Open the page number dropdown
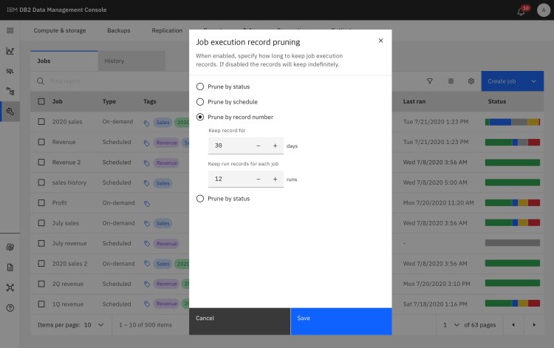 (x=451, y=324)
